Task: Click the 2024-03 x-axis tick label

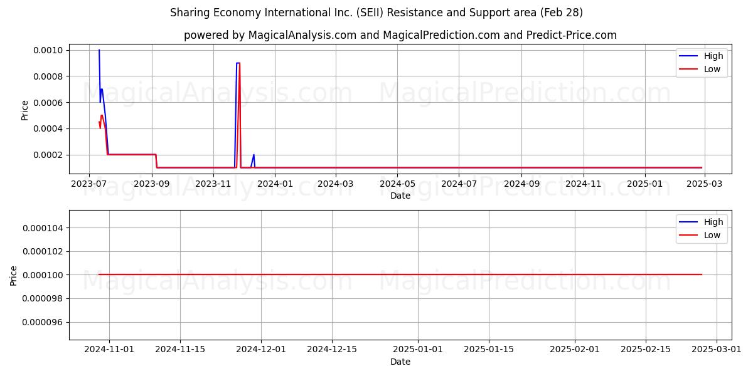Action: point(336,184)
